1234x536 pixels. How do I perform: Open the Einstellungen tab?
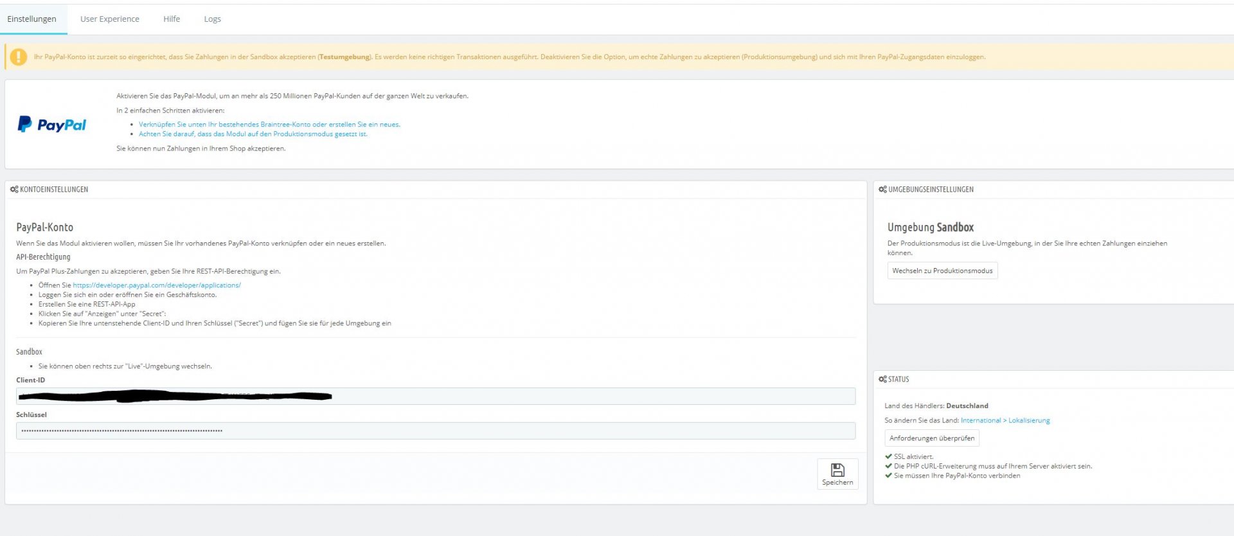[x=32, y=19]
